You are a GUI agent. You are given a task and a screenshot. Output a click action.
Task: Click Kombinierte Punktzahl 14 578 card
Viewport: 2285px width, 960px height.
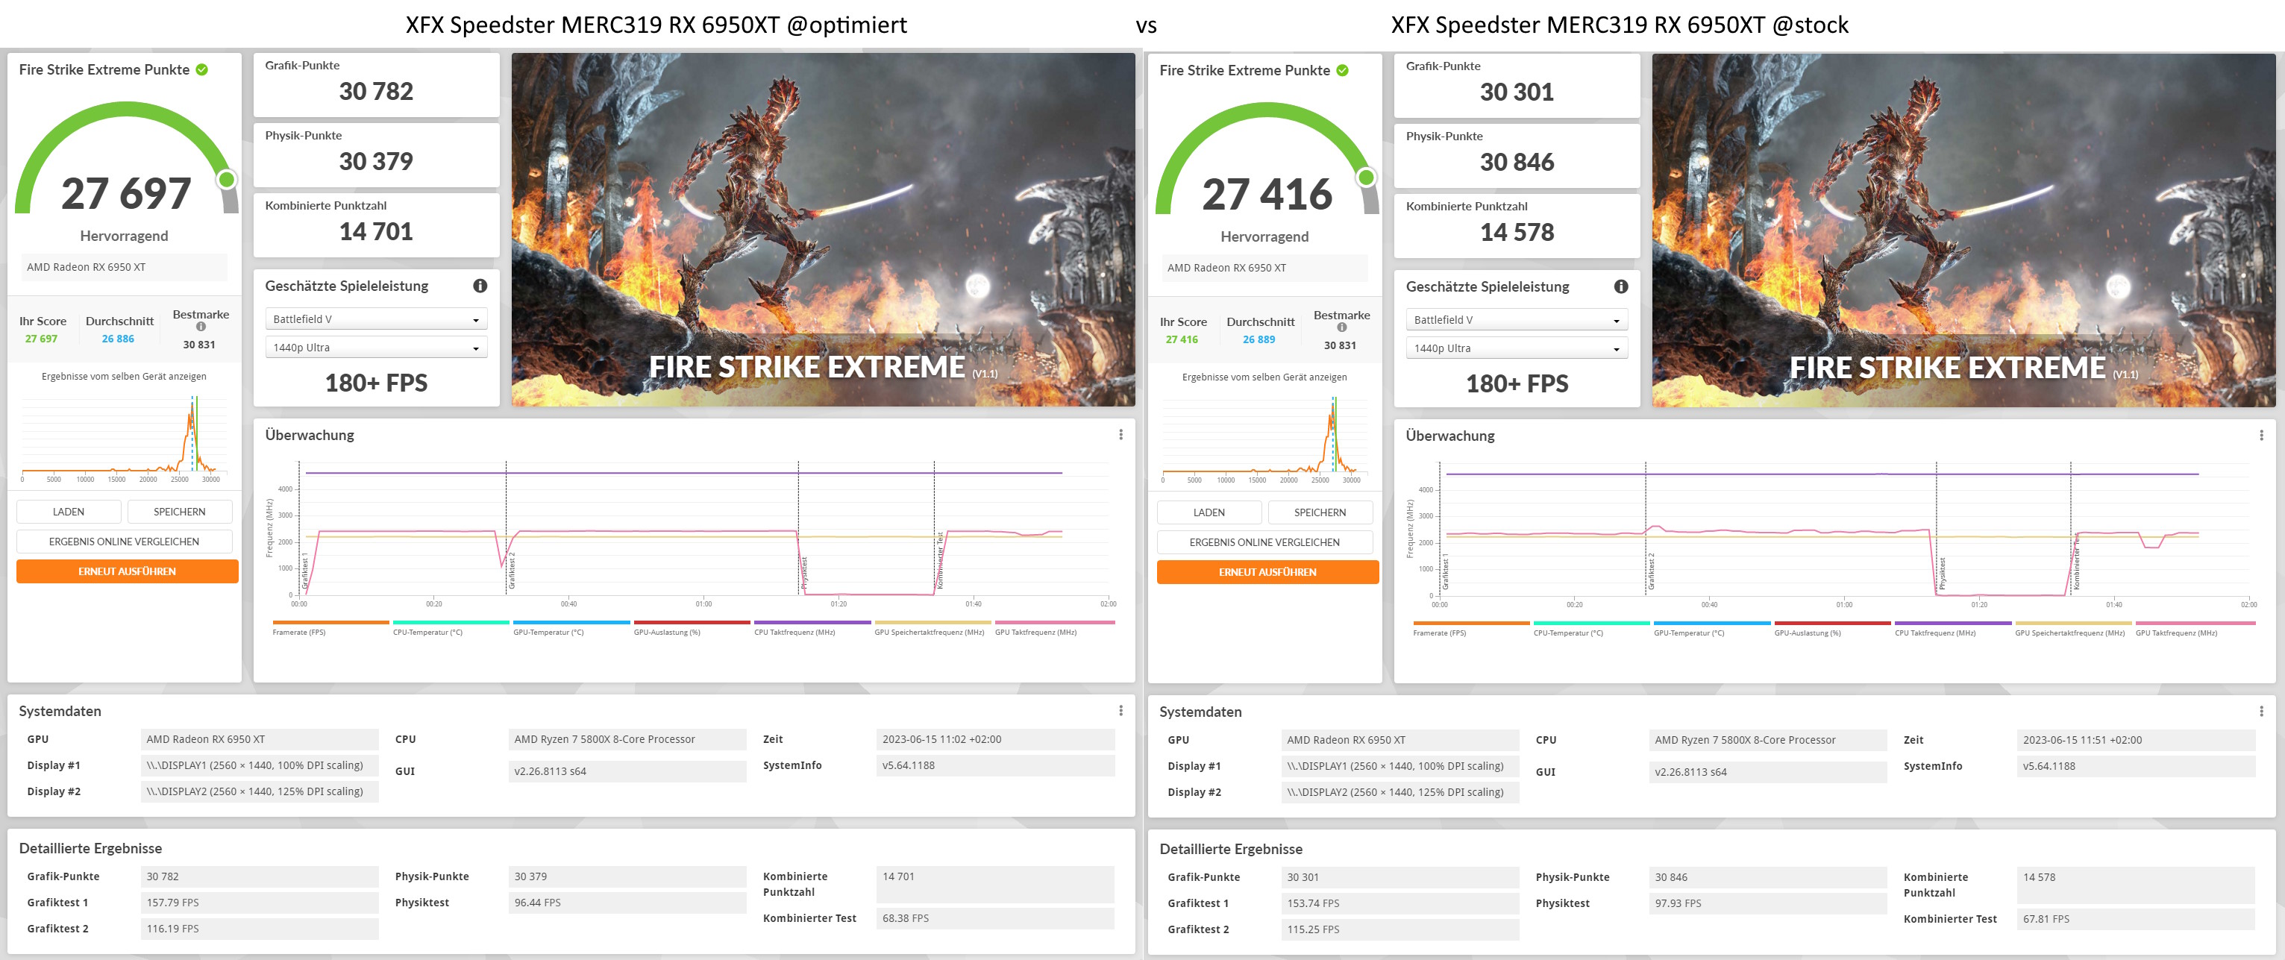point(1517,225)
